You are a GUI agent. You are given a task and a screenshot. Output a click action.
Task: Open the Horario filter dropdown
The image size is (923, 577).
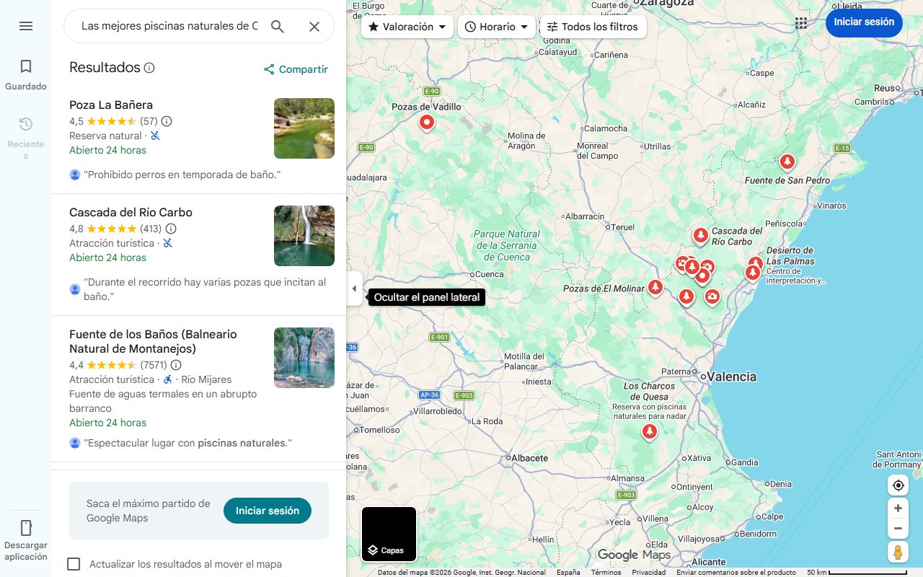point(497,26)
